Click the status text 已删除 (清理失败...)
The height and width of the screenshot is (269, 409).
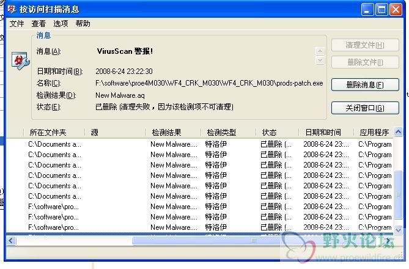164,107
